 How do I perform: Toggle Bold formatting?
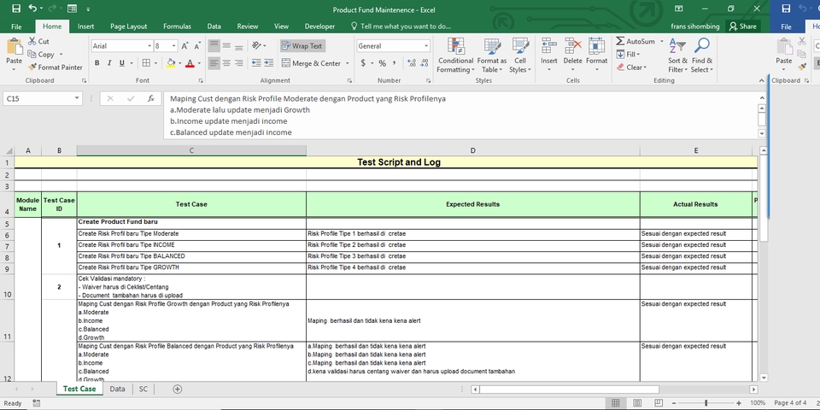97,63
